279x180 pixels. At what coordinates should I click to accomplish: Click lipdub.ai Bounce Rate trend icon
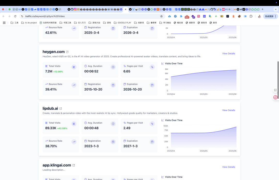(x=74, y=142)
